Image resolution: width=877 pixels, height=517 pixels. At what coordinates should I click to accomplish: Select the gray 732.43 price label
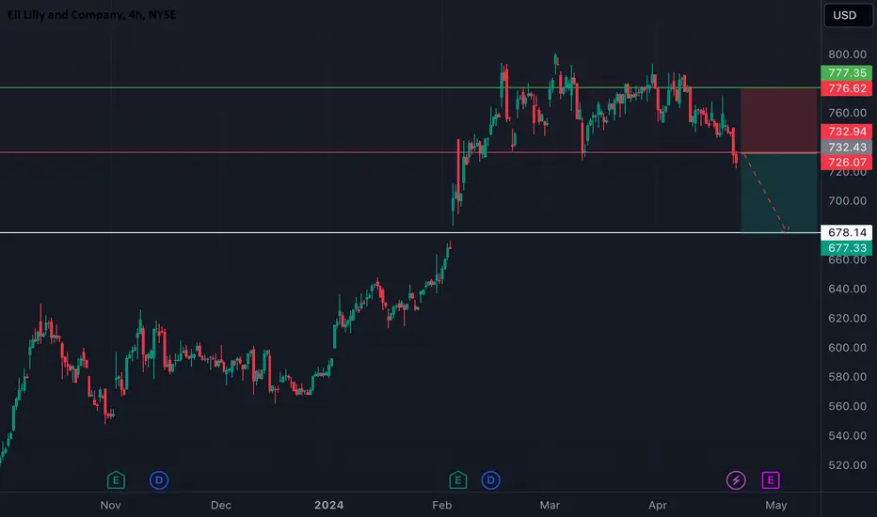pyautogui.click(x=846, y=147)
